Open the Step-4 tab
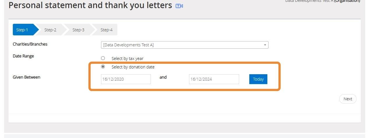Image resolution: width=369 pixels, height=138 pixels. tap(106, 30)
